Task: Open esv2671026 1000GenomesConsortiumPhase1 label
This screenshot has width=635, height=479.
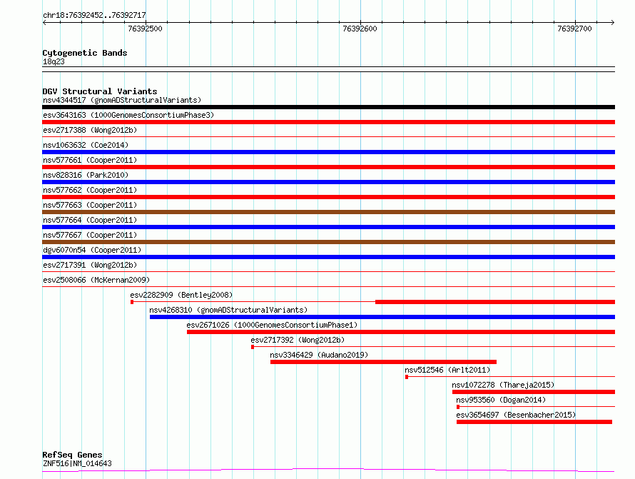Action: pos(272,325)
